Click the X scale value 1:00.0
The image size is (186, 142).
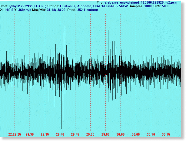click(x=9, y=10)
